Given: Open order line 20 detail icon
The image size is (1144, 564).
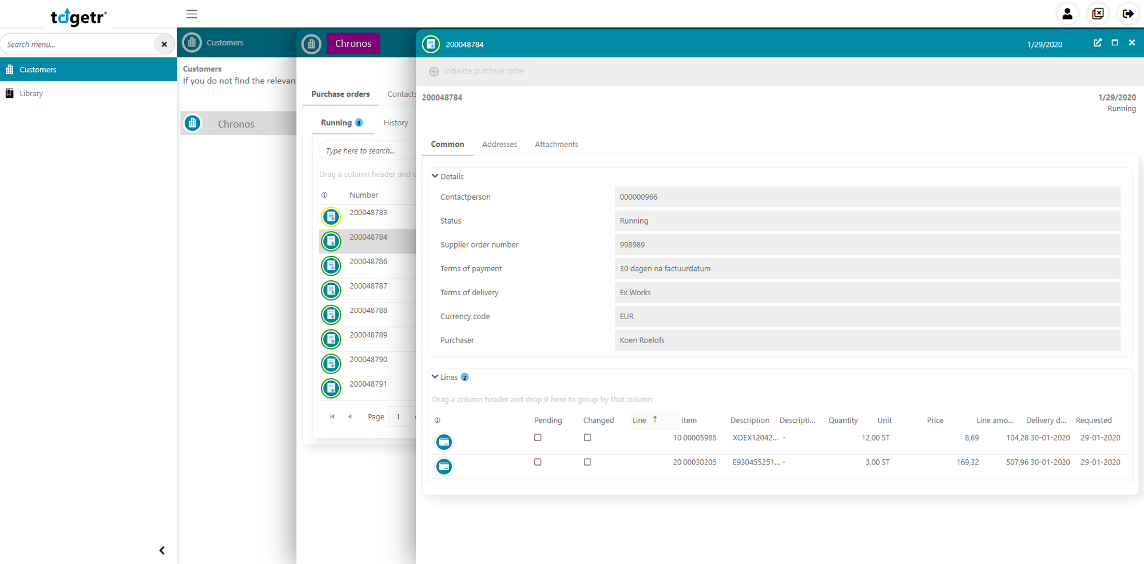Looking at the screenshot, I should click(444, 467).
